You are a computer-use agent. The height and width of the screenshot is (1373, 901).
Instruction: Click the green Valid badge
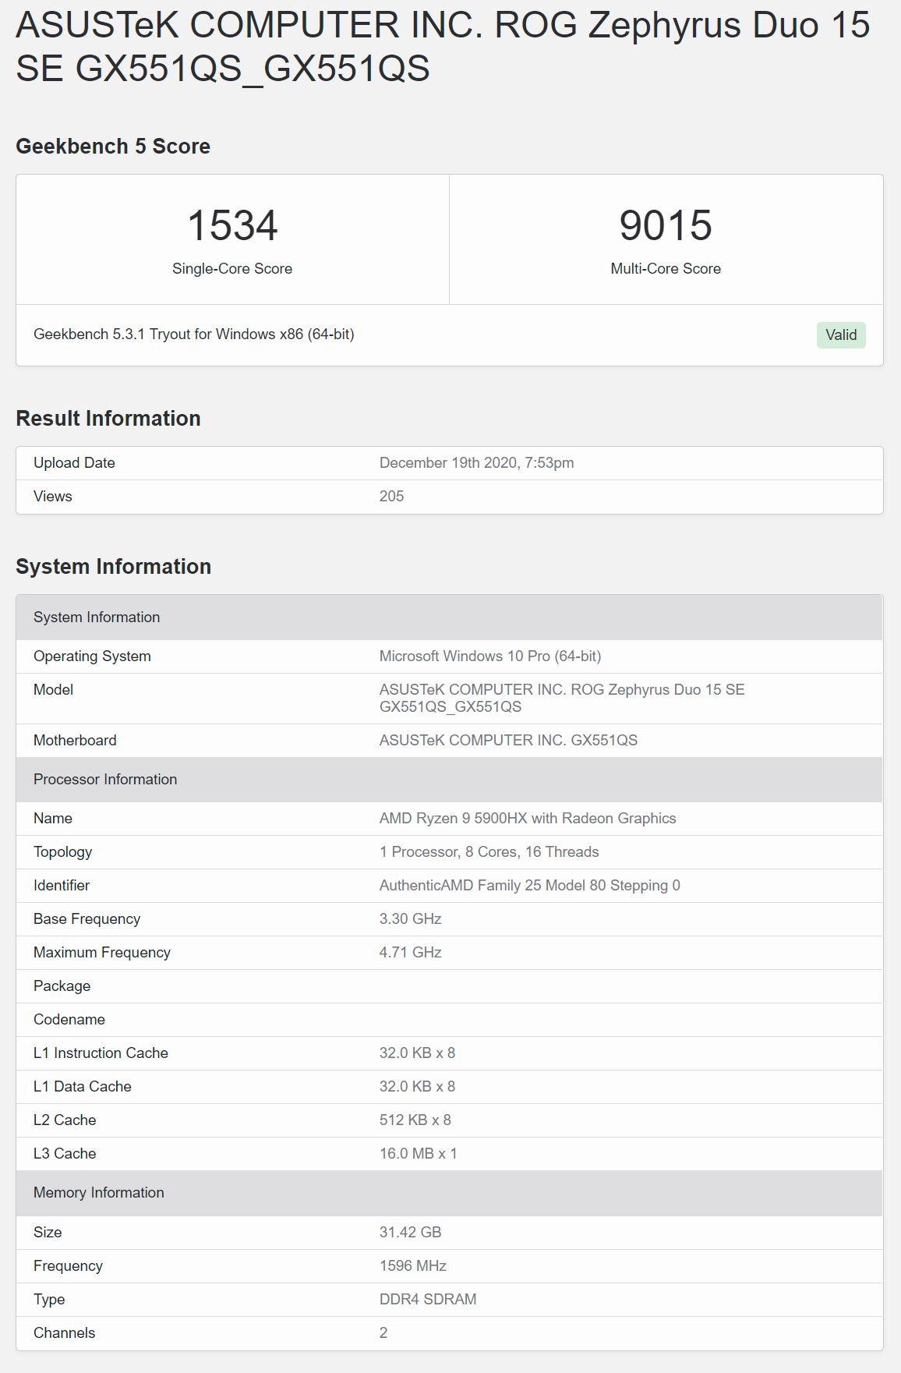841,335
